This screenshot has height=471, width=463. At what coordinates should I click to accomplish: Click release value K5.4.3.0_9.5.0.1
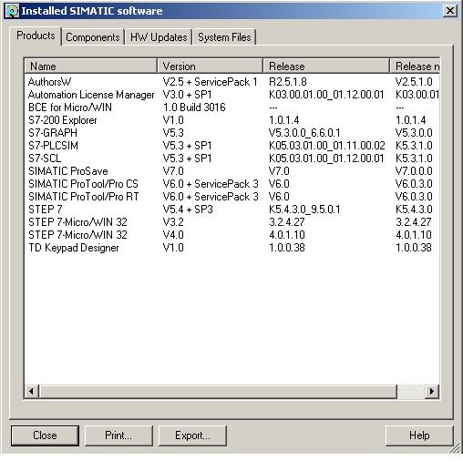tap(304, 210)
